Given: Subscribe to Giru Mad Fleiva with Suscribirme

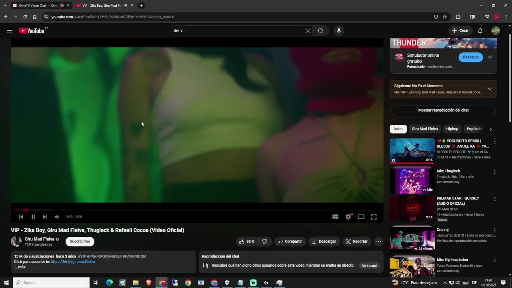Looking at the screenshot, I should (x=80, y=242).
